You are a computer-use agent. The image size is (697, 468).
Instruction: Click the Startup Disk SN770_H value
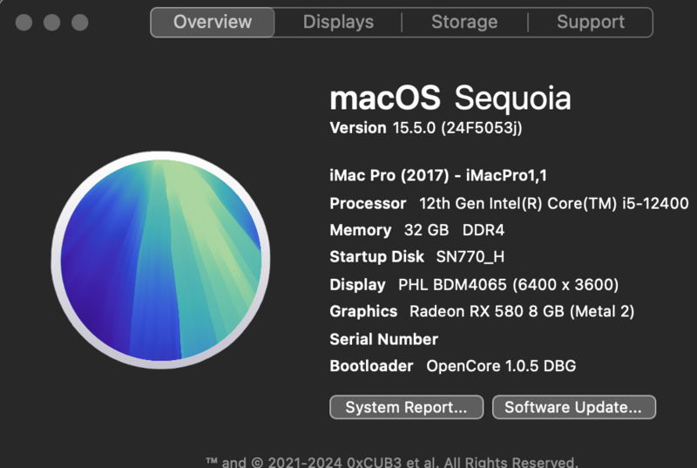[x=470, y=257]
